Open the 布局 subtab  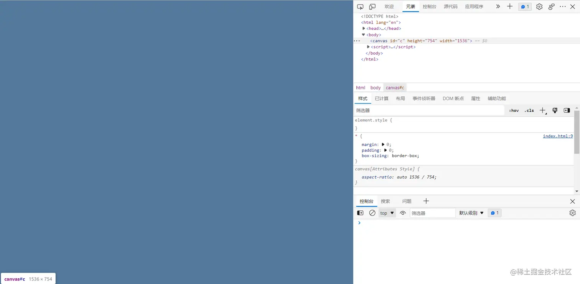tap(400, 98)
